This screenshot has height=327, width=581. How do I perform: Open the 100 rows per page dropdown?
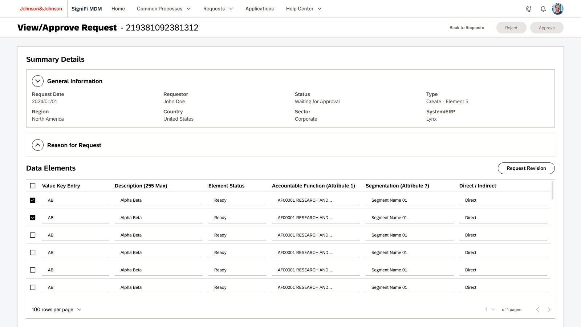tap(57, 310)
